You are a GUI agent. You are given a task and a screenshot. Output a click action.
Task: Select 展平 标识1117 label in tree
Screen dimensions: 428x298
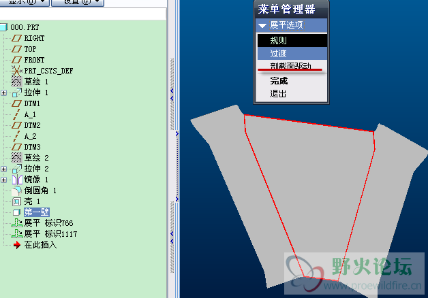[x=50, y=234]
